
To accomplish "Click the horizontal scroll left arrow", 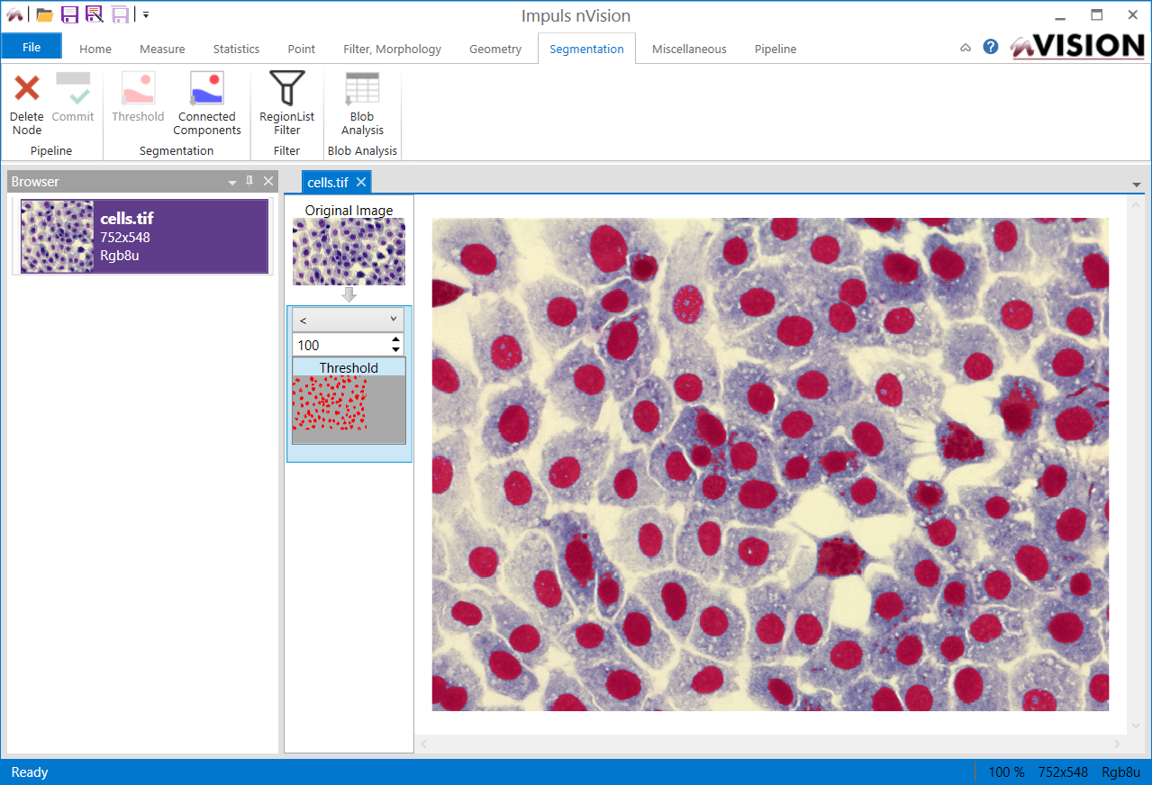I will coord(424,744).
